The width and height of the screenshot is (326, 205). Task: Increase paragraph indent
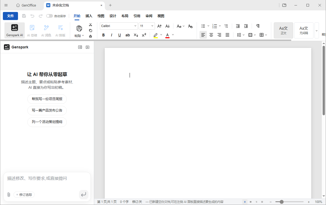246,26
